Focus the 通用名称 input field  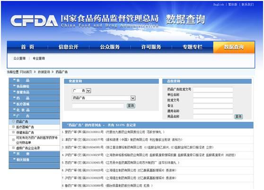(213, 111)
